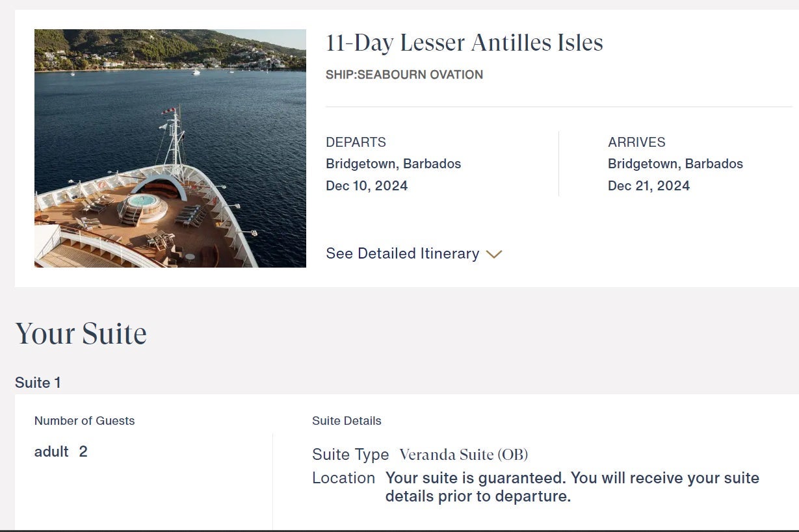Image resolution: width=799 pixels, height=532 pixels.
Task: Expand the See Detailed Itinerary section
Action: pos(402,254)
